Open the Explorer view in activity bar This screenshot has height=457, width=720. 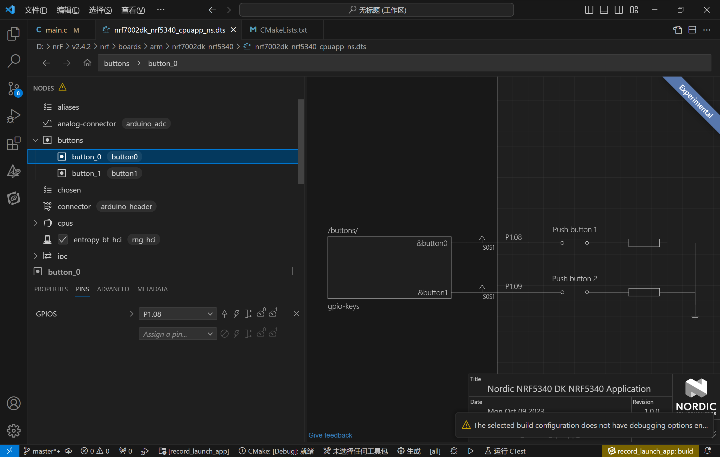[x=13, y=33]
